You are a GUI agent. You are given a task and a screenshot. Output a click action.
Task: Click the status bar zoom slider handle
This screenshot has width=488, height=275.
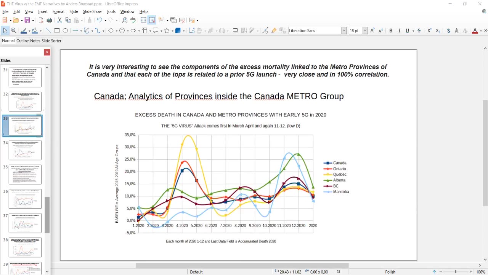coord(456,272)
